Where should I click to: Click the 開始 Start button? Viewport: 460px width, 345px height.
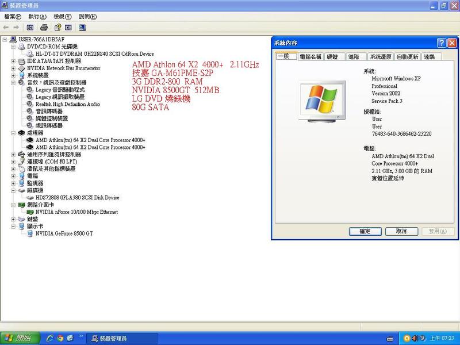(x=20, y=338)
